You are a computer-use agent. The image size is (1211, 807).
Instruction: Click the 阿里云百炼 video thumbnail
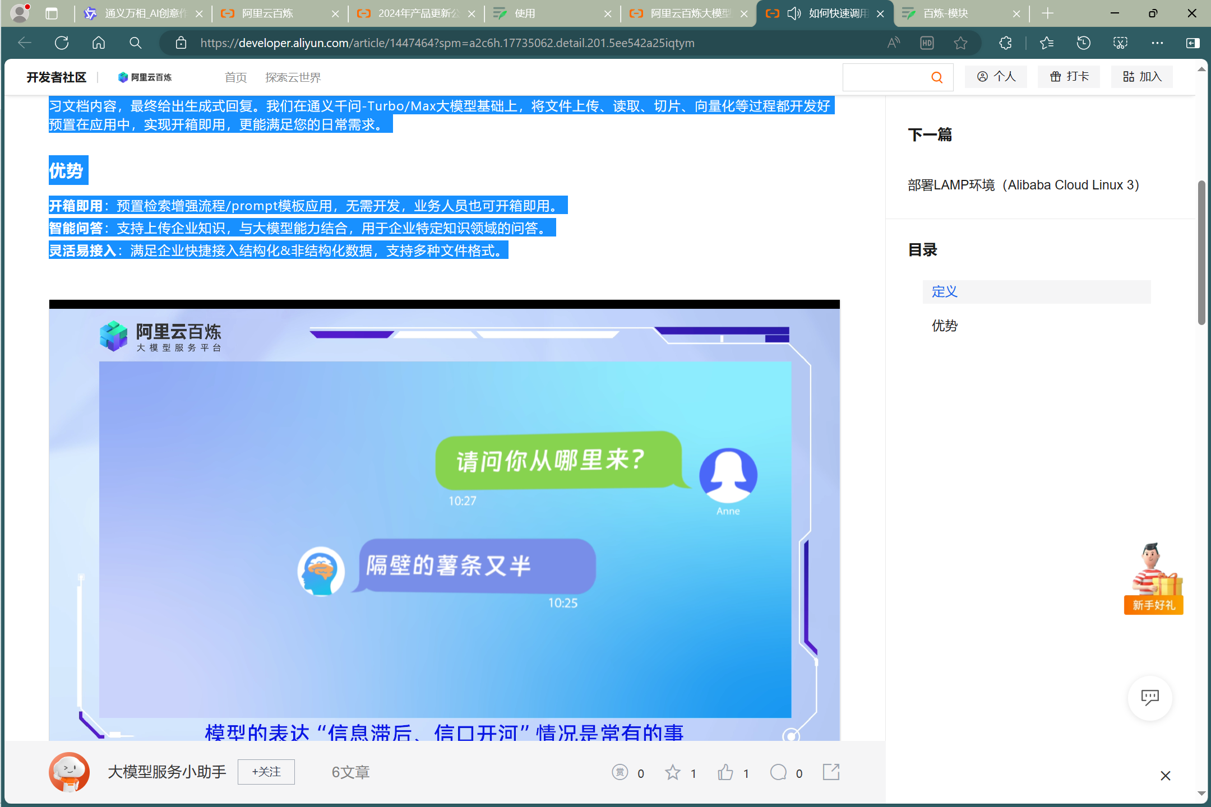445,521
